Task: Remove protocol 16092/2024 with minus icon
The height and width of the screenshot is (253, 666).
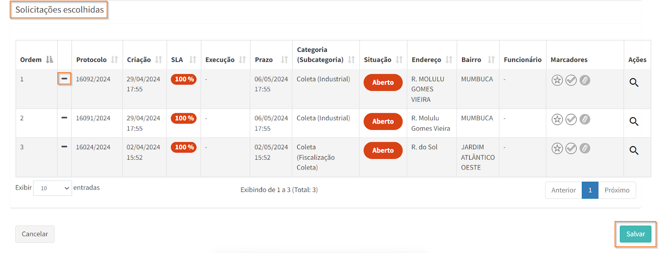Action: click(64, 78)
